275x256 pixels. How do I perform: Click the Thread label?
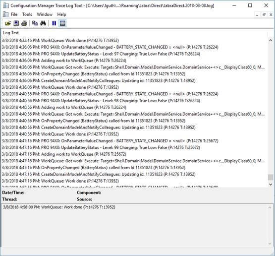click(9, 199)
